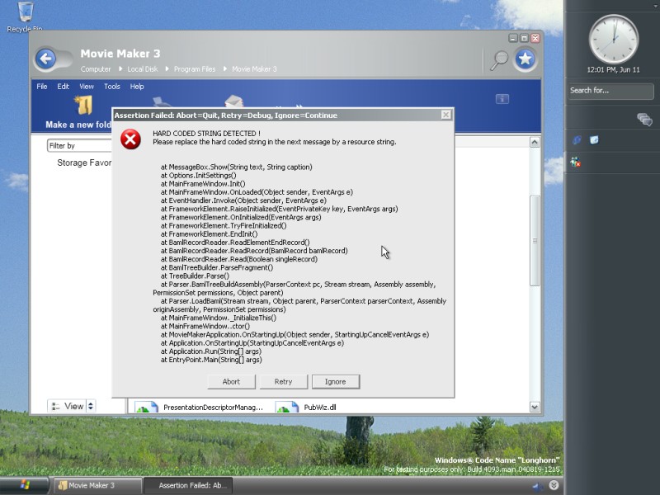The width and height of the screenshot is (660, 495).
Task: Click Ignore to continue past assertion
Action: point(336,381)
